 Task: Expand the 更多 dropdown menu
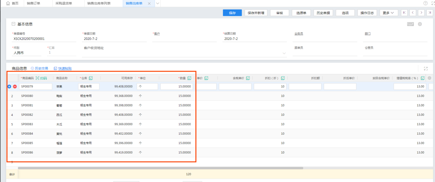point(389,13)
